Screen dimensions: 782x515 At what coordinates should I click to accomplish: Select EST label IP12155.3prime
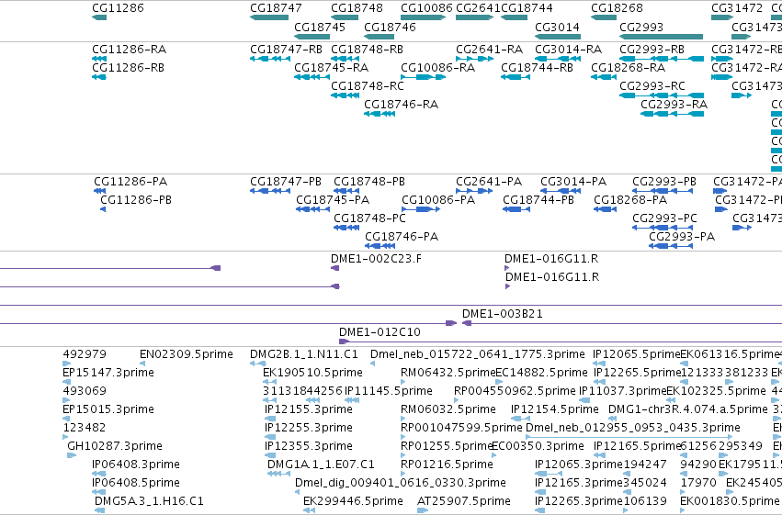click(x=308, y=409)
